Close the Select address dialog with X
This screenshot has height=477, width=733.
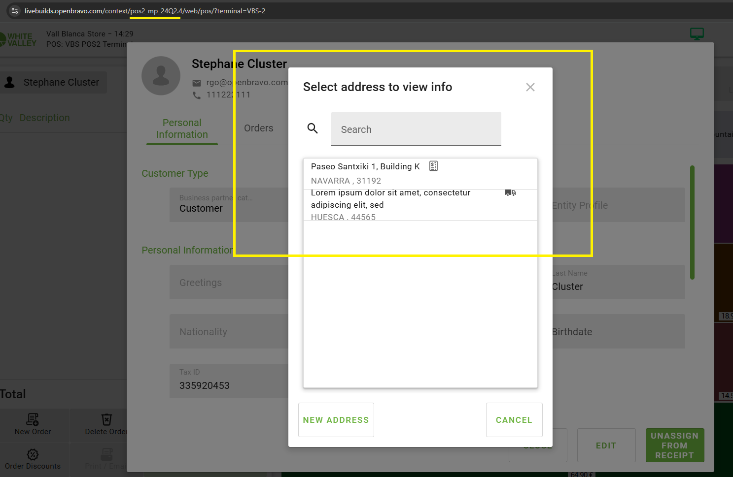(530, 87)
